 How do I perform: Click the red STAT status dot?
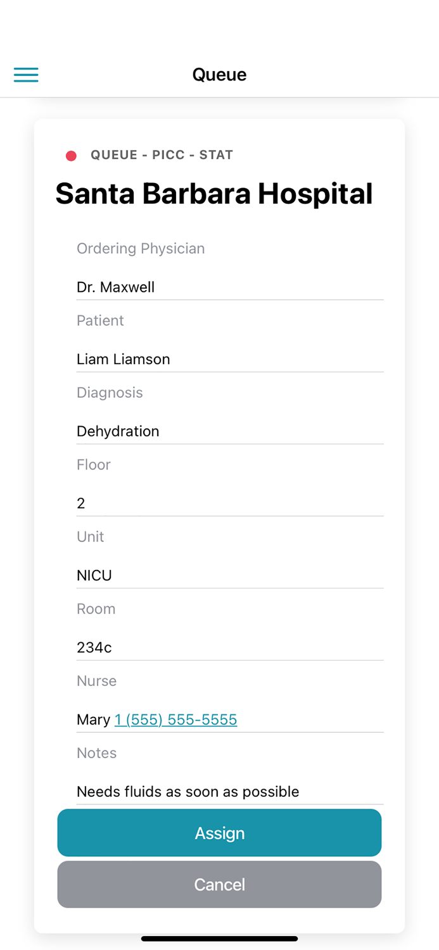point(71,156)
